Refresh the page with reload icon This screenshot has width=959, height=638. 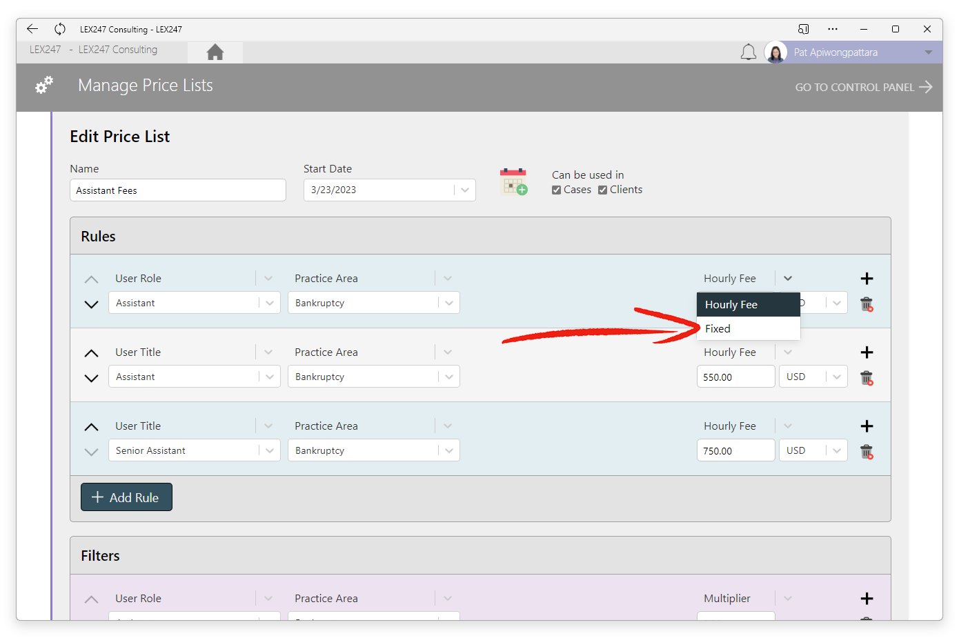tap(60, 29)
